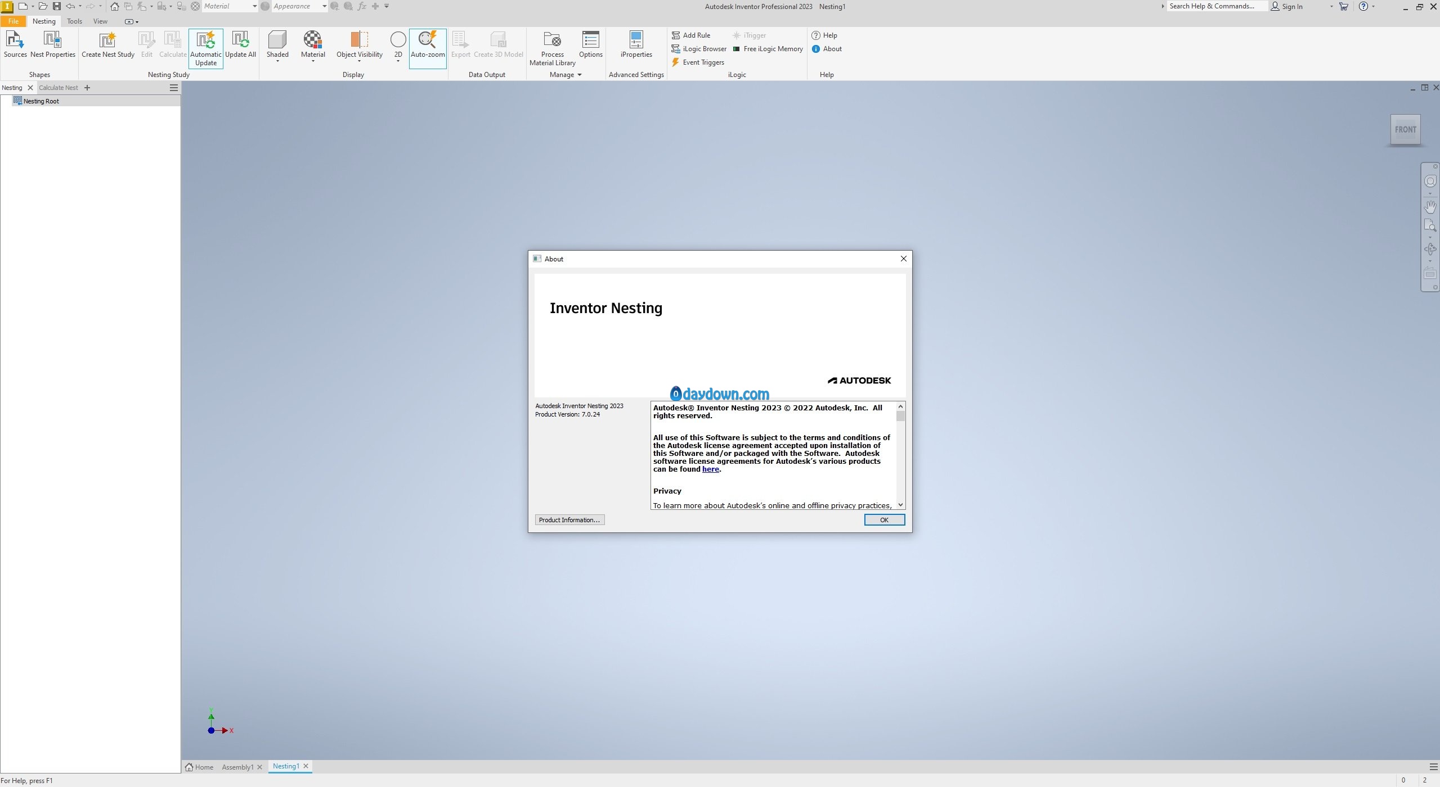
Task: Select Nesting Root in browser tree
Action: (x=41, y=101)
